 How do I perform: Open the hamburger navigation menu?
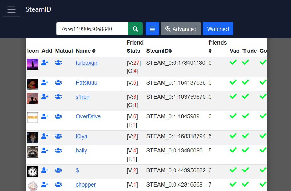coord(12,10)
